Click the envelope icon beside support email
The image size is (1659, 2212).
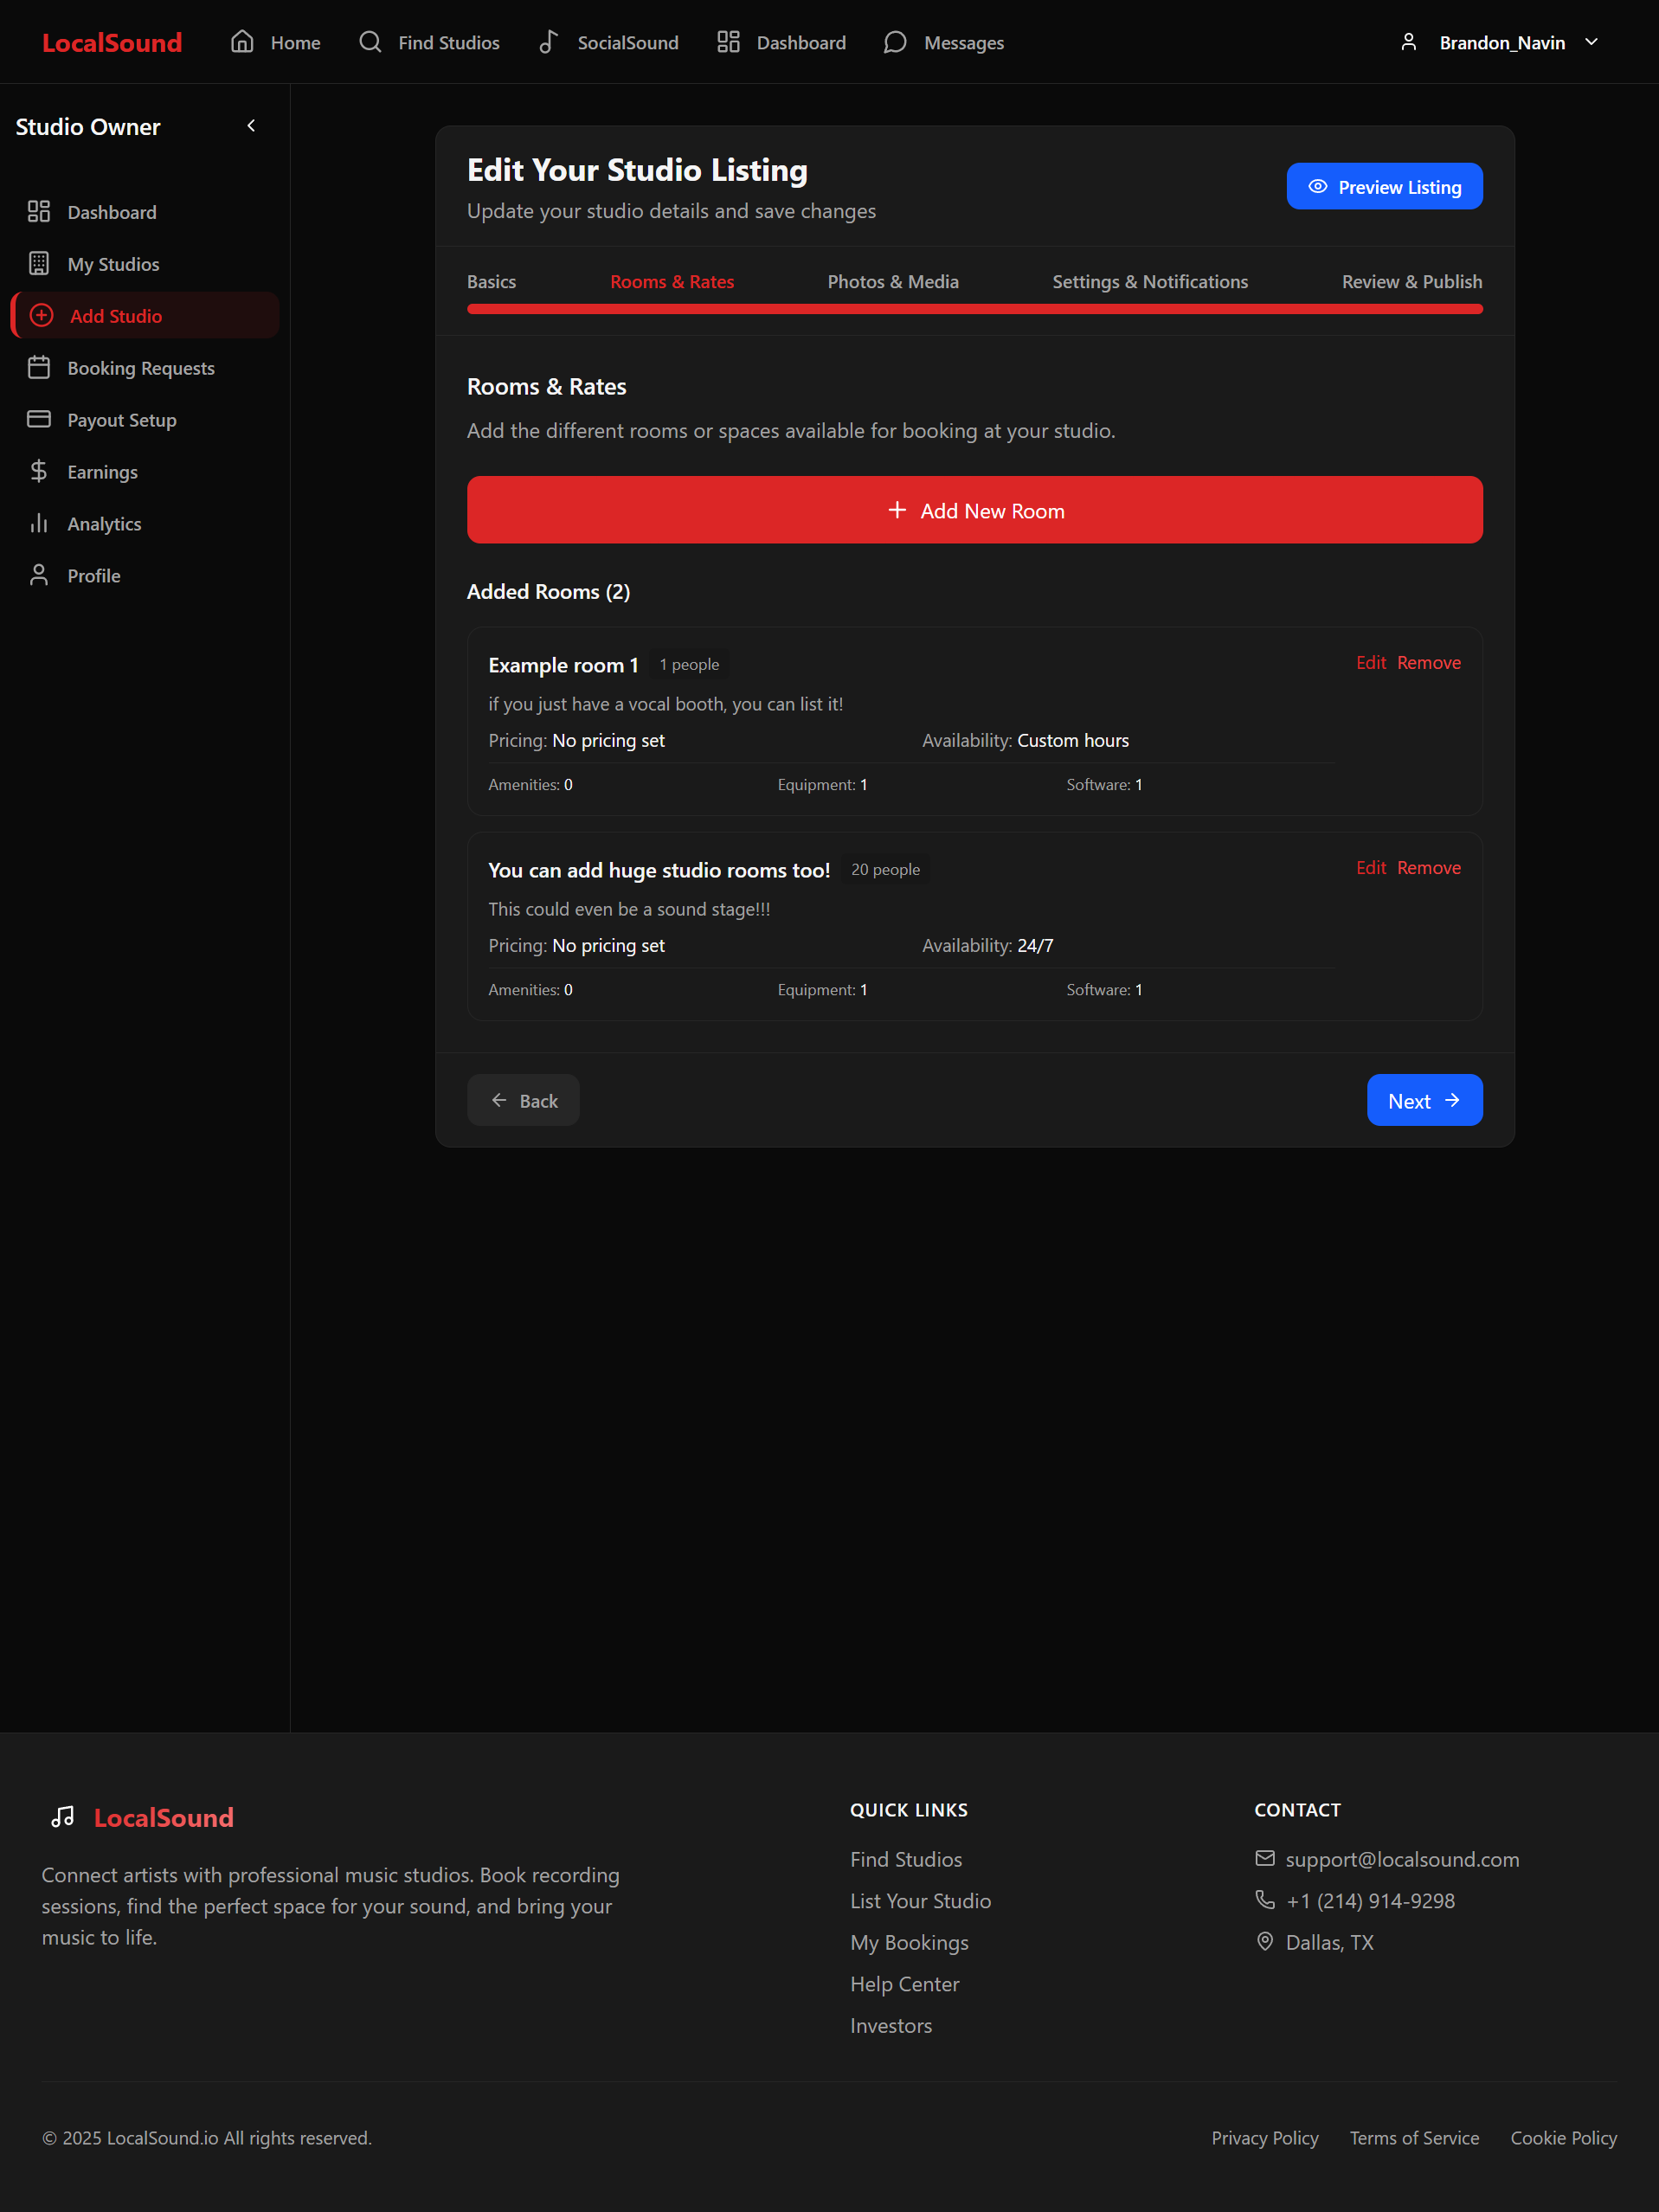click(x=1265, y=1858)
